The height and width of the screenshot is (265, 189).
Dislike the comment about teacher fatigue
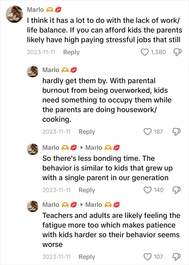[x=176, y=257]
